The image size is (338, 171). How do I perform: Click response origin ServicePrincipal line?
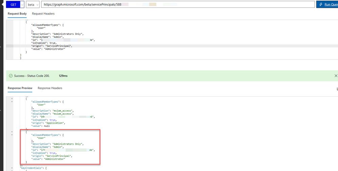pos(52,156)
